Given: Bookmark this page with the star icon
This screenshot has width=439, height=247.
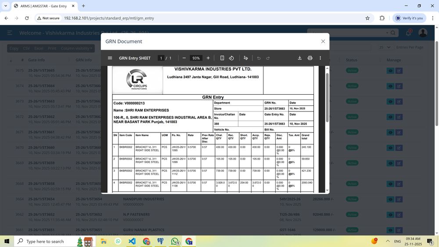Looking at the screenshot, I should (367, 18).
